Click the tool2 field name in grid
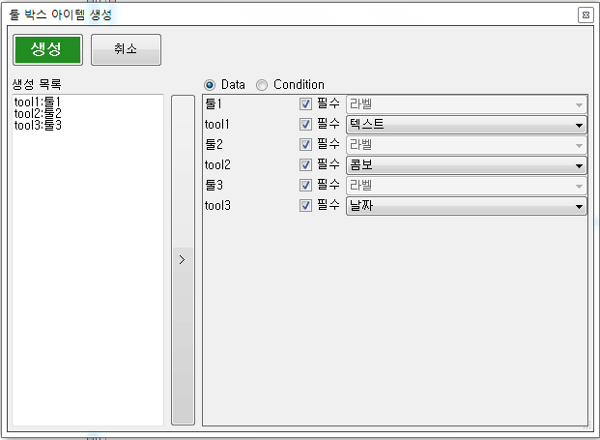This screenshot has height=440, width=600. point(217,164)
